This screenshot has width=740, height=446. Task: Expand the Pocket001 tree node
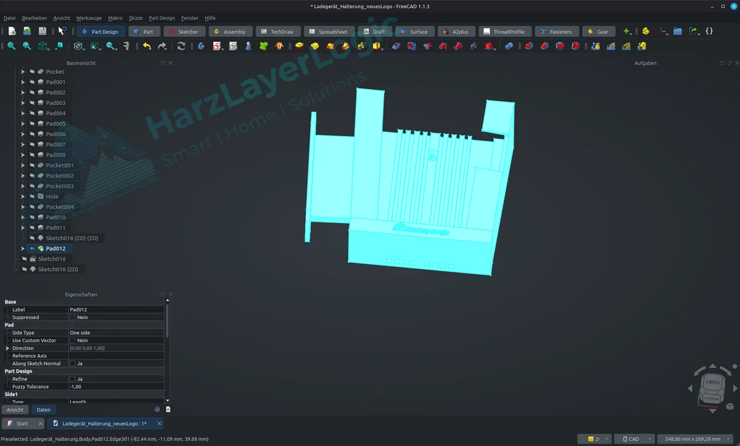(23, 165)
